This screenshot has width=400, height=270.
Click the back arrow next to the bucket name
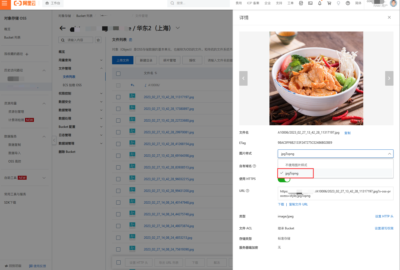click(63, 28)
